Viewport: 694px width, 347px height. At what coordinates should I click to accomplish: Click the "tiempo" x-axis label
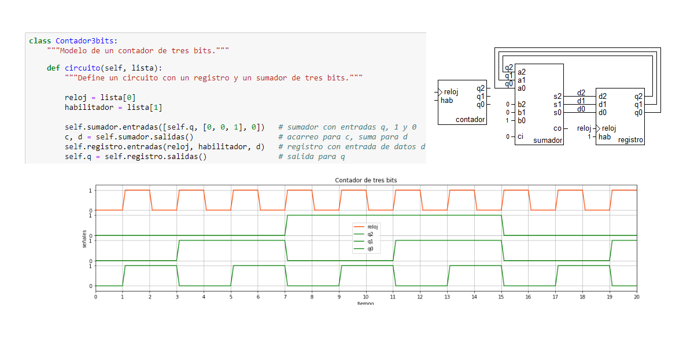366,303
